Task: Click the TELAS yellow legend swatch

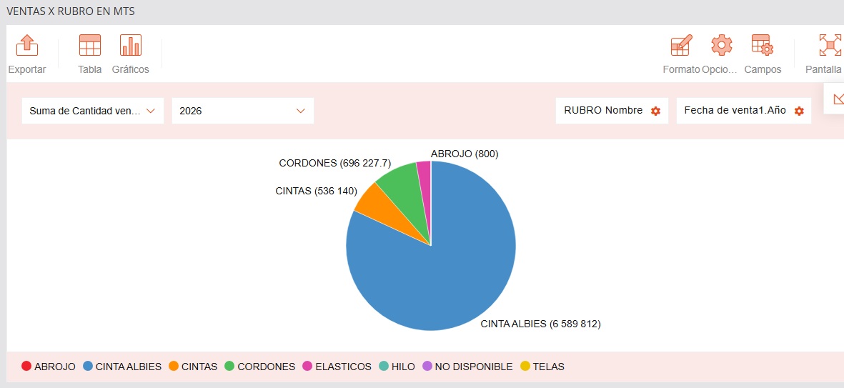Action: 525,367
